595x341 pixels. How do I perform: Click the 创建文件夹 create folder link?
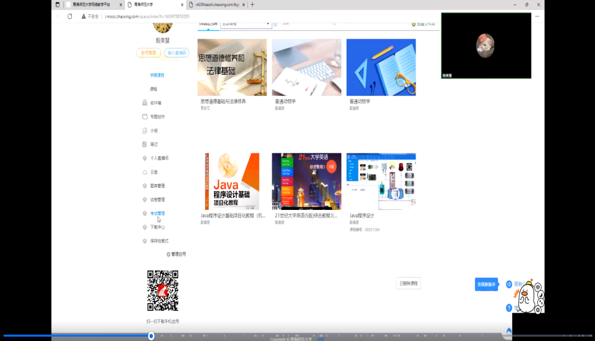coord(426,25)
